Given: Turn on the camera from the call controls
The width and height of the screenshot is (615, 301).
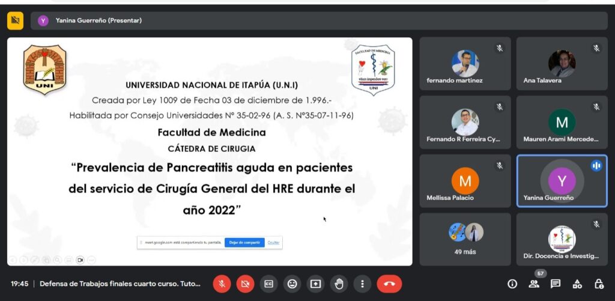Looking at the screenshot, I should pyautogui.click(x=245, y=284).
